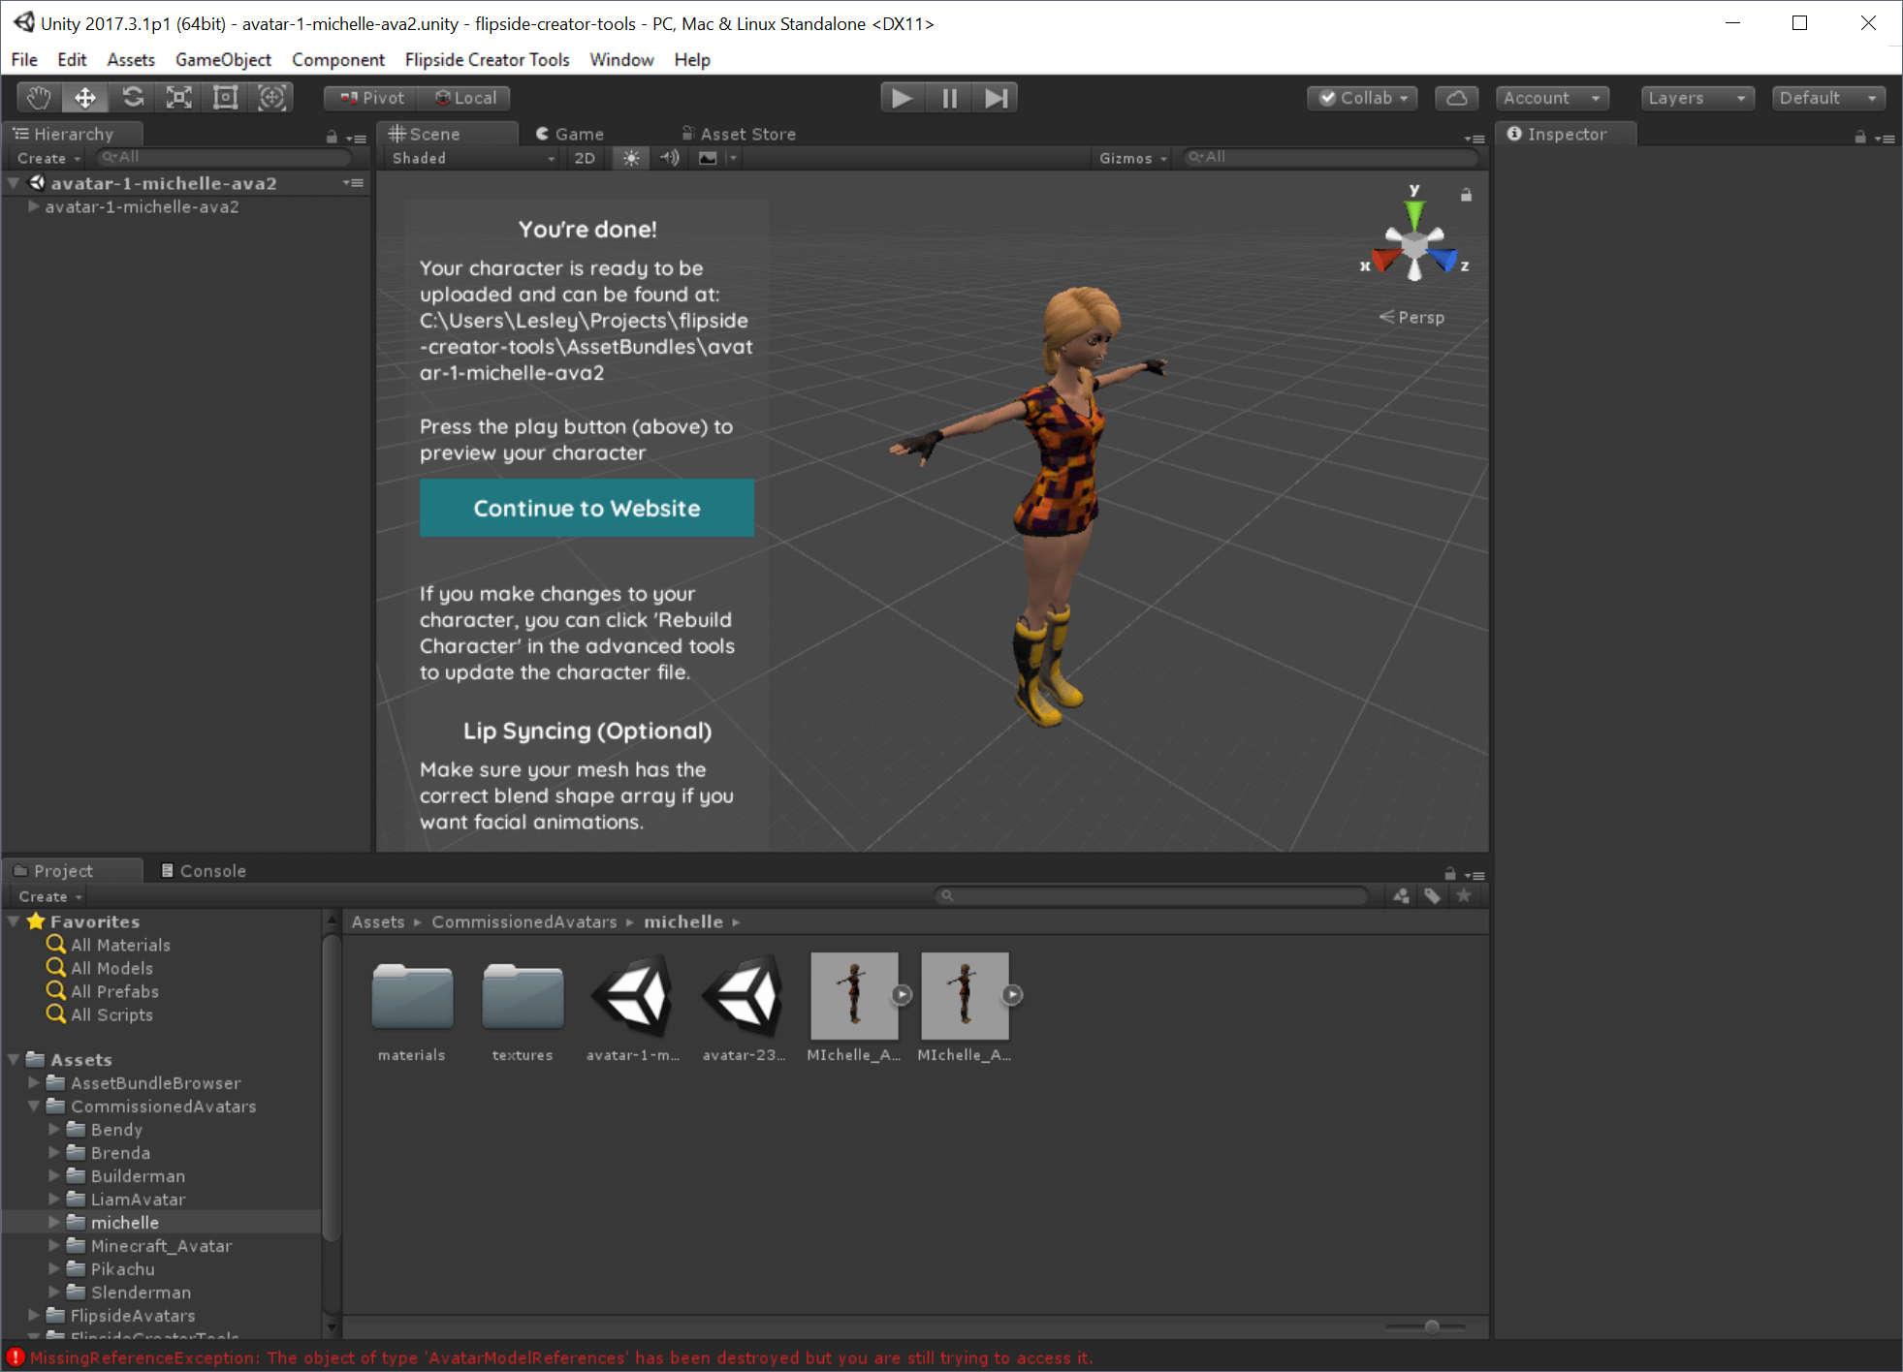1903x1372 pixels.
Task: Select the Hand tool
Action: (39, 98)
